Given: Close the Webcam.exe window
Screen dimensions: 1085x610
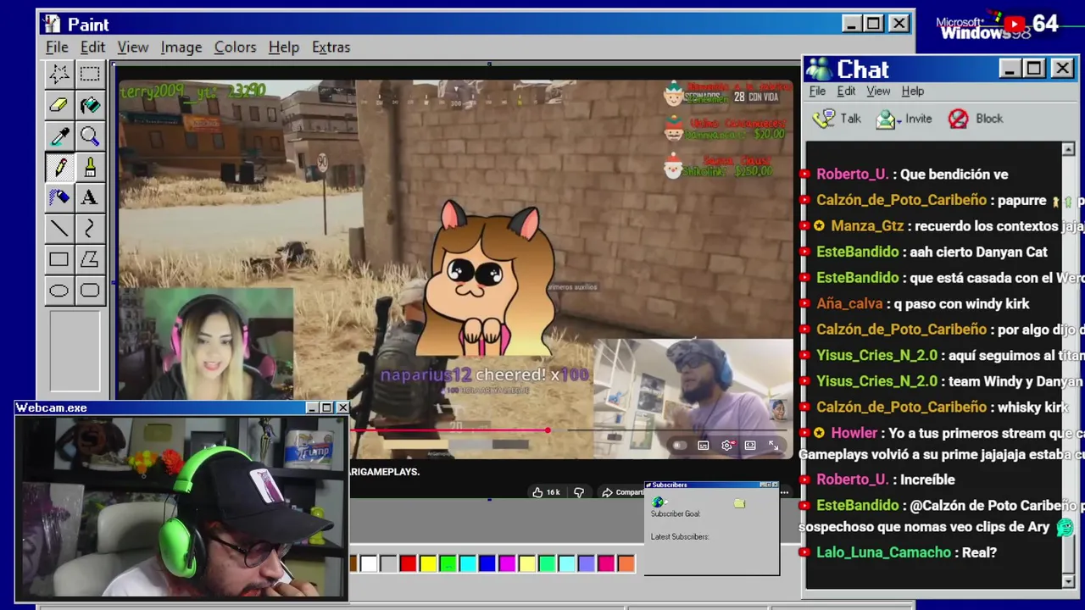Looking at the screenshot, I should point(342,408).
